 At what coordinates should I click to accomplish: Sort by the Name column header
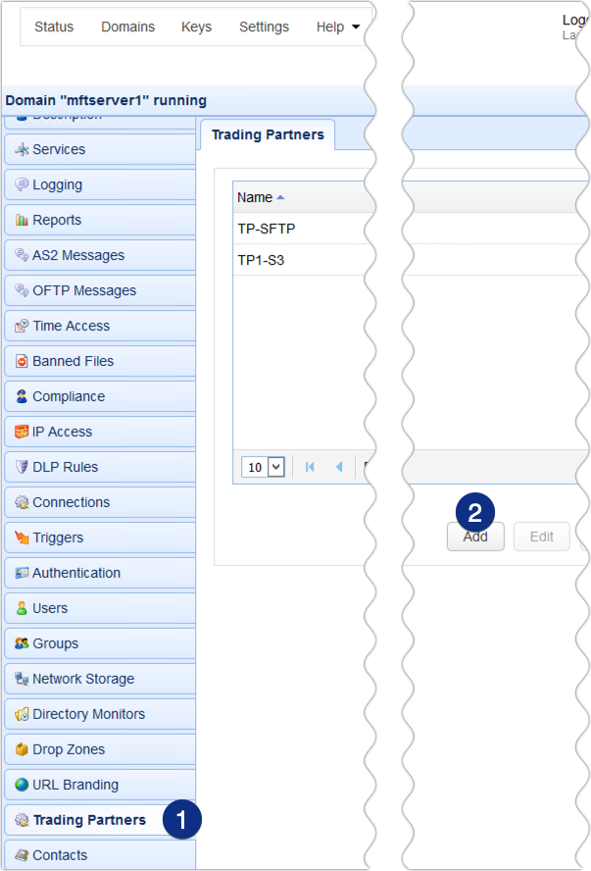tap(256, 197)
